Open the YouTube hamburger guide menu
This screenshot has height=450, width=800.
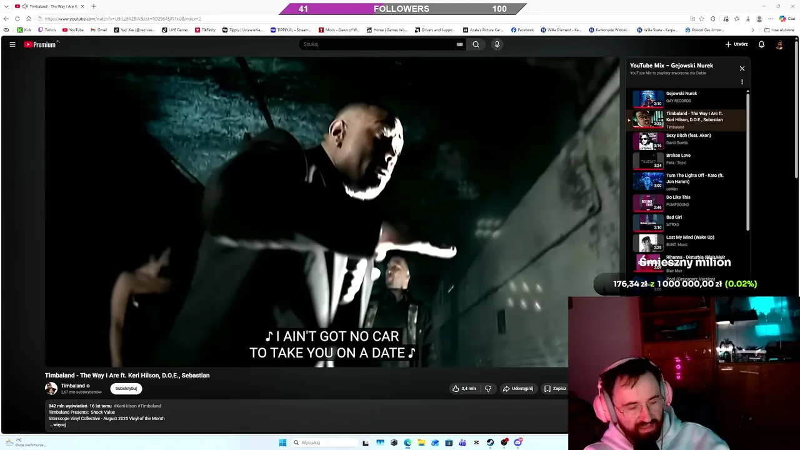pos(12,44)
